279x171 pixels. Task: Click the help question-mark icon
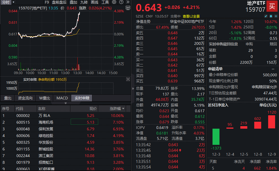122,2
